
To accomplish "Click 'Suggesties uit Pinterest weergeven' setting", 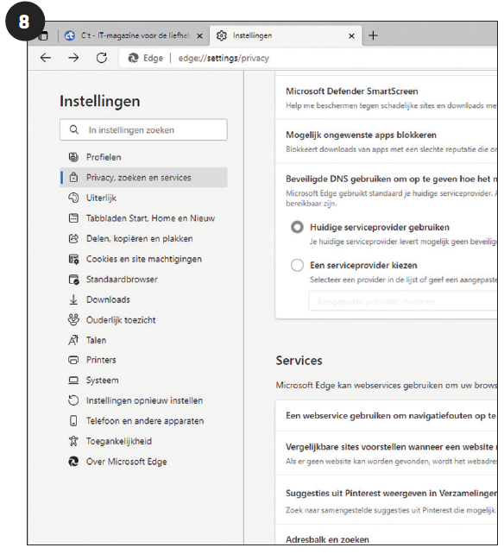I will [x=387, y=500].
